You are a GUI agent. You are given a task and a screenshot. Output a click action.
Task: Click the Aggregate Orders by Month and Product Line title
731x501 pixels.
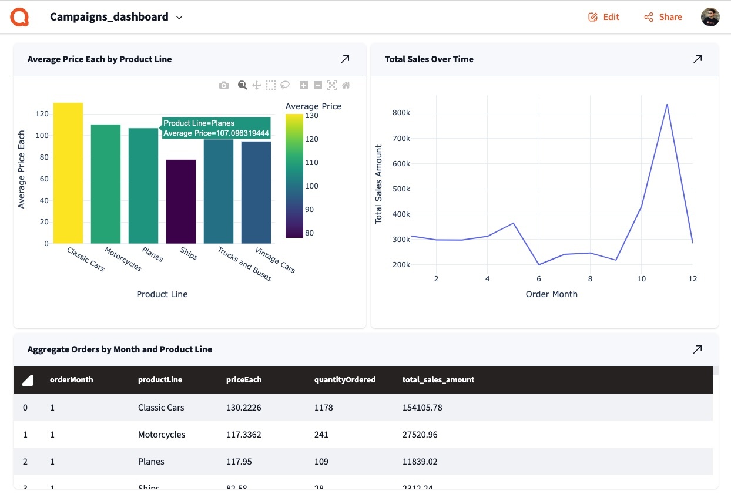pos(120,349)
